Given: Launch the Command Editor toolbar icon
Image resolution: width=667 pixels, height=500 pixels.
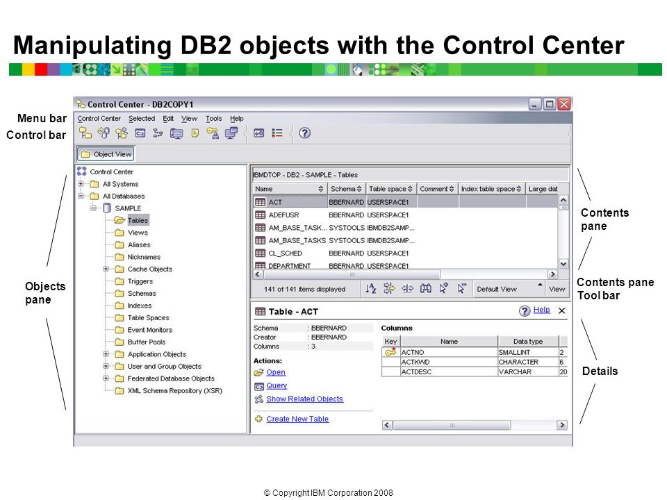Looking at the screenshot, I should pos(140,133).
